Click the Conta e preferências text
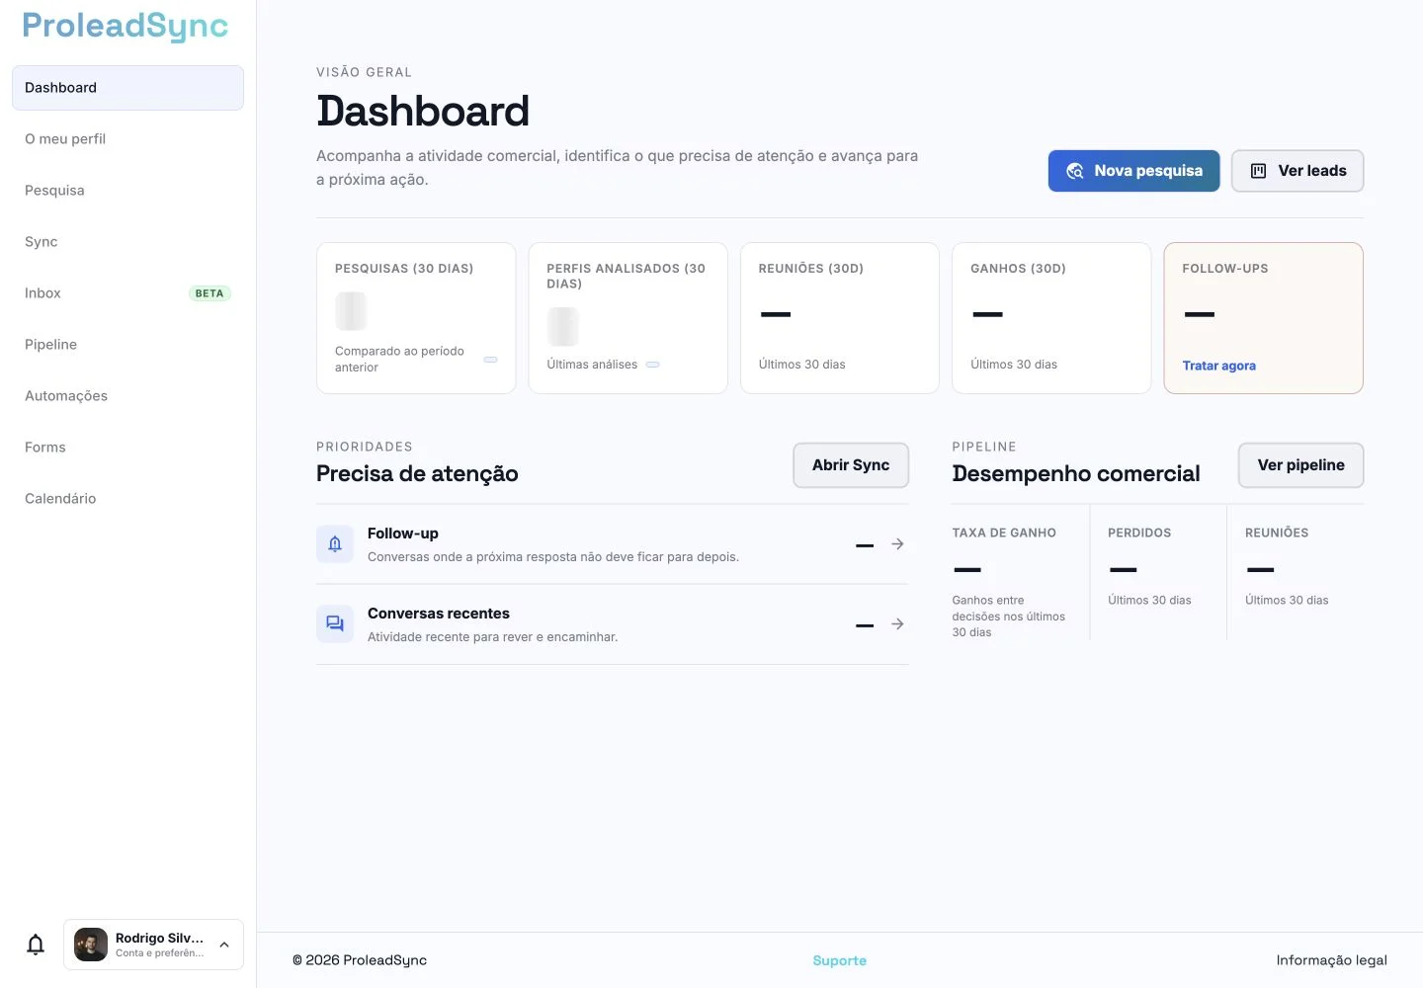Image resolution: width=1423 pixels, height=988 pixels. tap(160, 953)
